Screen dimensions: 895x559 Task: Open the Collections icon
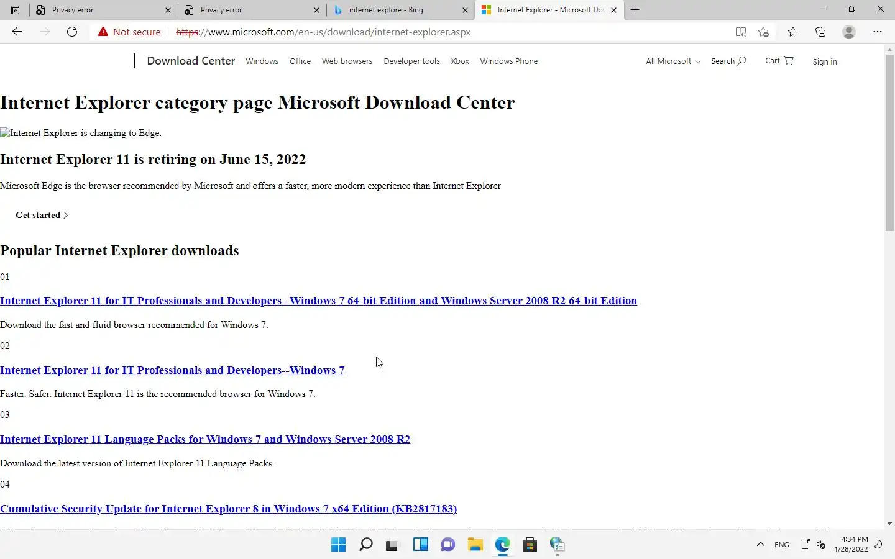(820, 32)
